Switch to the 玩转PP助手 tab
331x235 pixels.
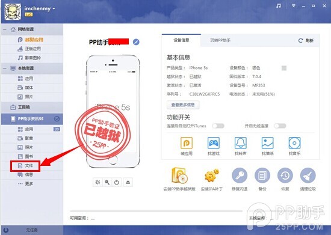click(x=220, y=40)
